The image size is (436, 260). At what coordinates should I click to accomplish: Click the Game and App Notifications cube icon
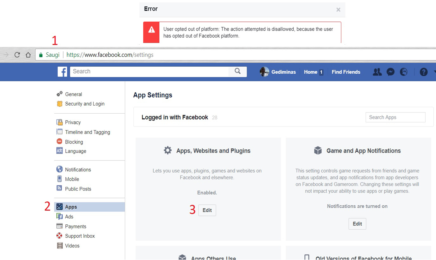point(318,150)
